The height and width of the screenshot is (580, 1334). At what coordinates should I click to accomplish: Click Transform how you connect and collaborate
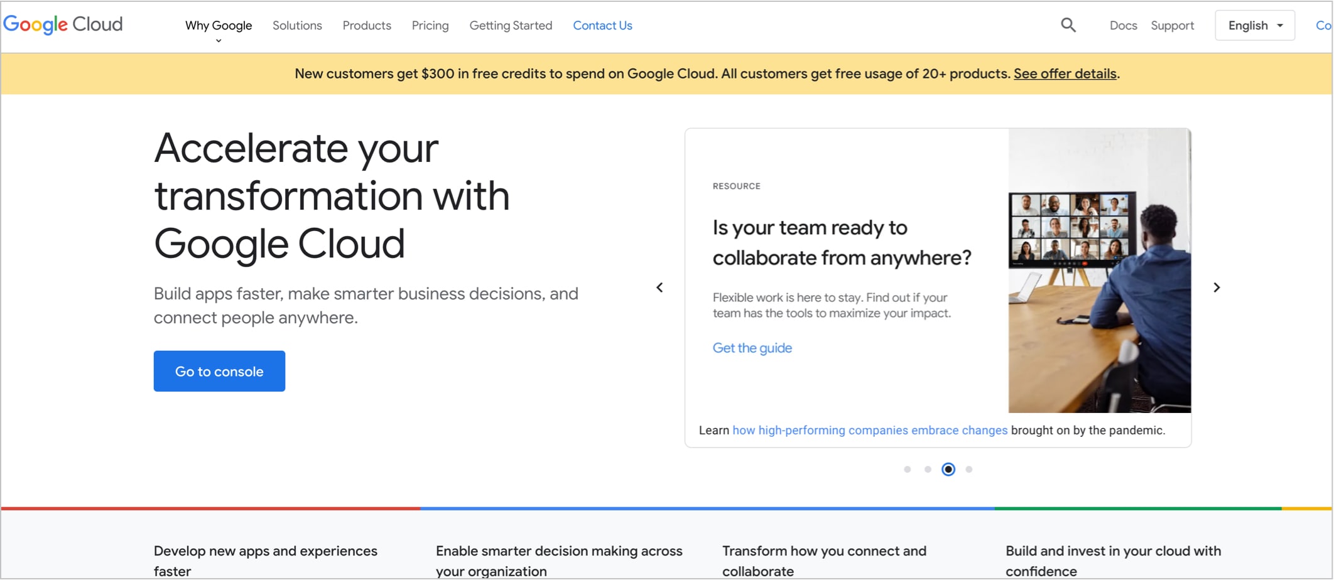(x=824, y=561)
